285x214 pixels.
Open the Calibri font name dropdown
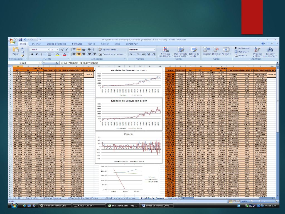(x=48, y=50)
